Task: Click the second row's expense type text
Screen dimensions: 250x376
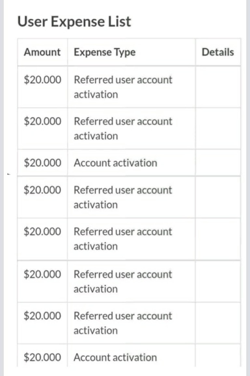Action: coord(123,128)
